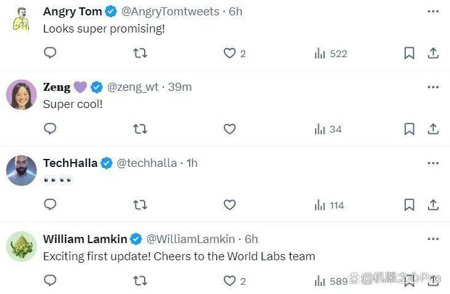
Task: Open more options for William Lamkin's tweet
Action: coord(433,239)
